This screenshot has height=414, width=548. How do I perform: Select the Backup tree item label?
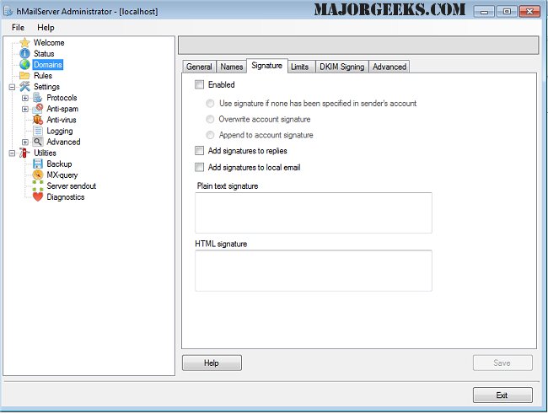coord(59,164)
